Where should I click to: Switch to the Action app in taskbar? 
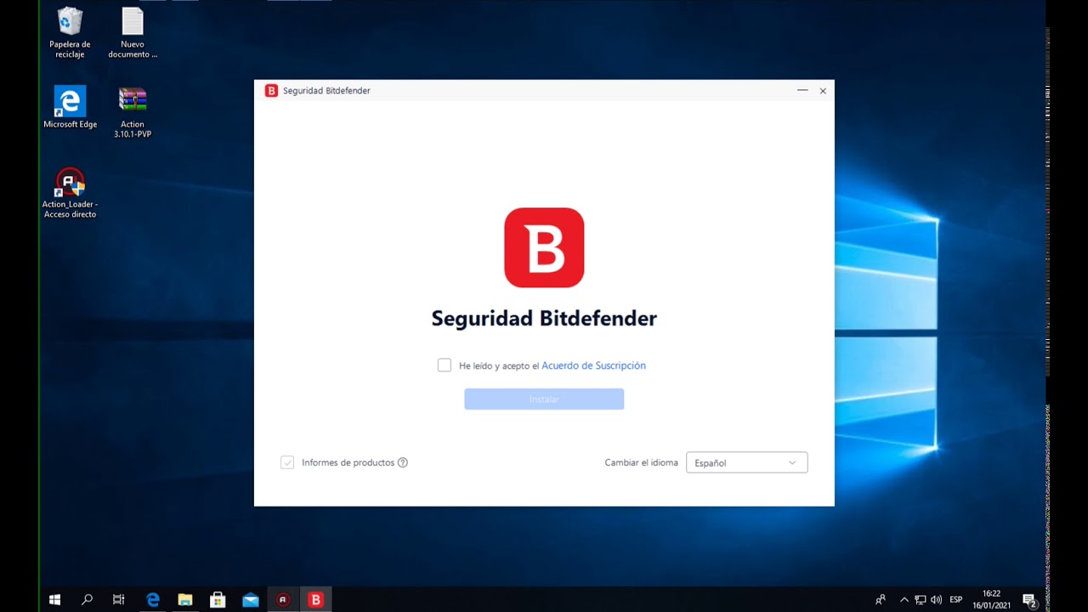pos(283,599)
